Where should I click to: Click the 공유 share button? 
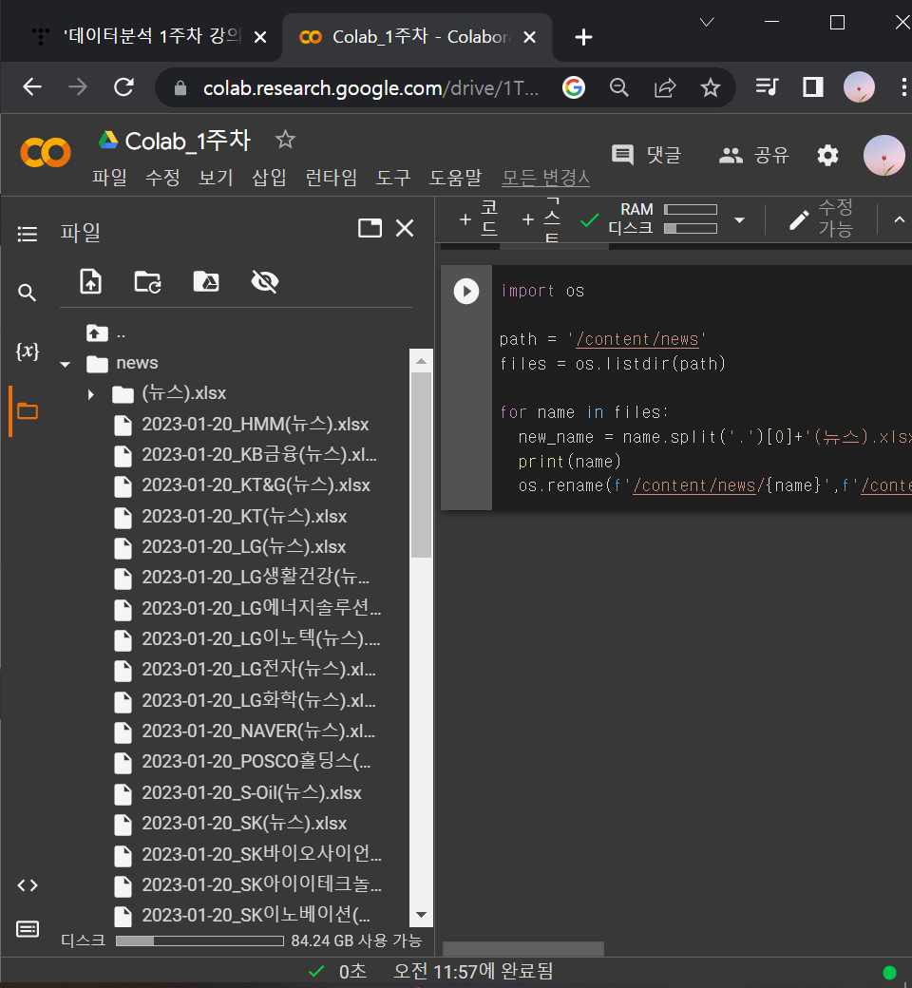click(x=753, y=155)
